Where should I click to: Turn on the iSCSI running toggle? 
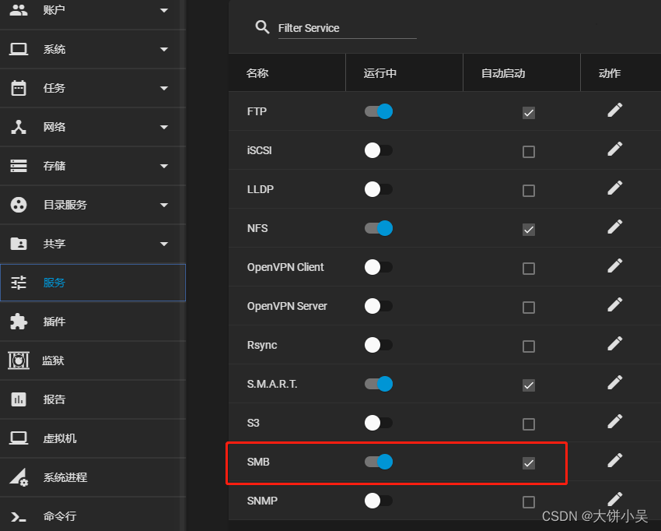tap(379, 150)
